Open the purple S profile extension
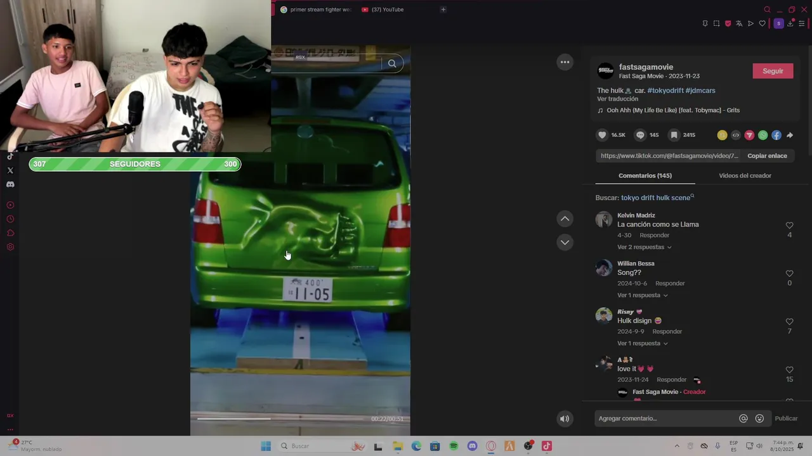This screenshot has height=456, width=812. coord(778,23)
